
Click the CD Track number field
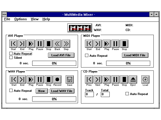pos(89,94)
